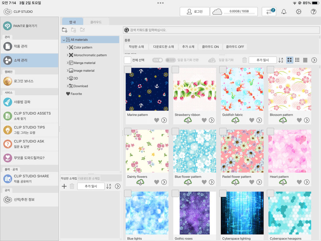Create a new material folder

click(65, 30)
